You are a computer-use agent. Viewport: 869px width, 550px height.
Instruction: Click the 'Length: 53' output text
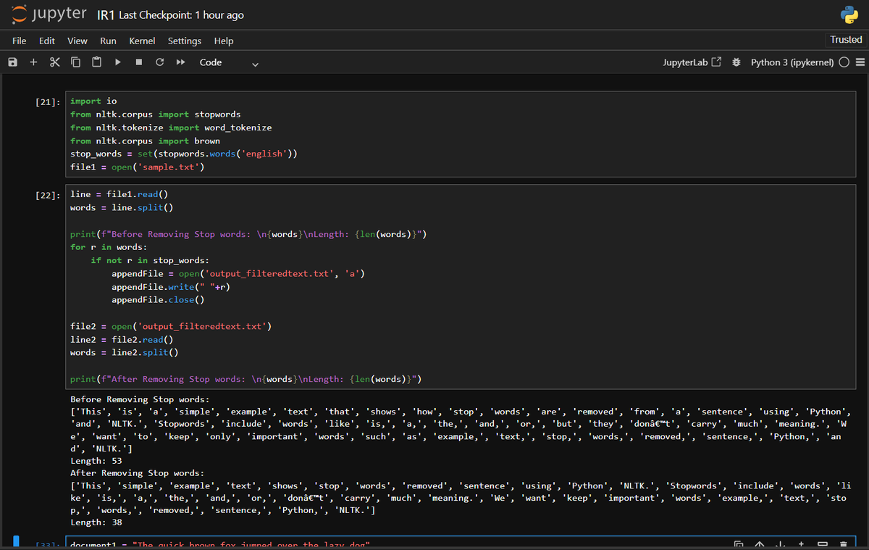coord(96,461)
